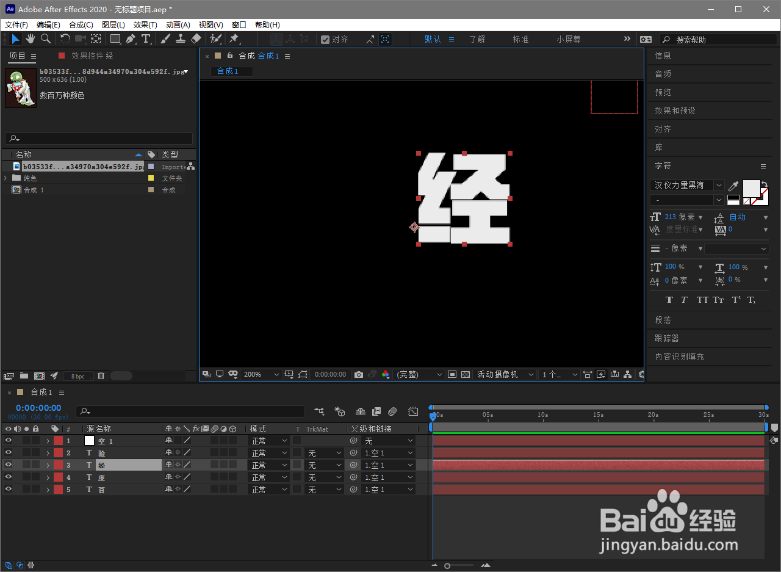Activate the Horizontal Type tool
Screen dimensions: 781x572
point(146,38)
